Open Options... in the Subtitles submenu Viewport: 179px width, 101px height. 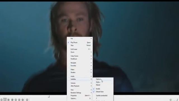coord(103,79)
